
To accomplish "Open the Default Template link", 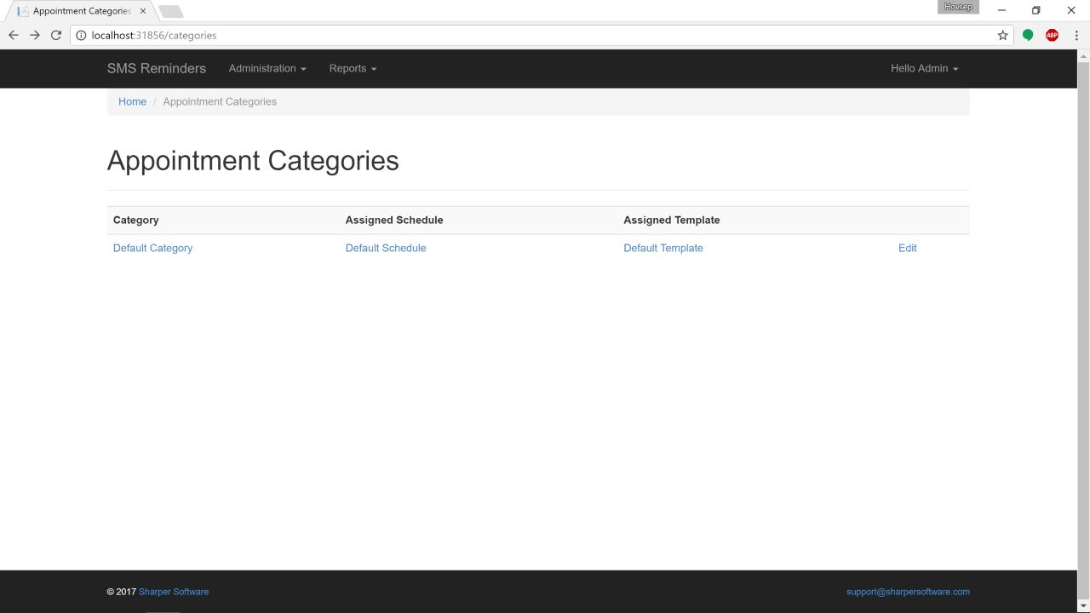I will click(x=663, y=248).
